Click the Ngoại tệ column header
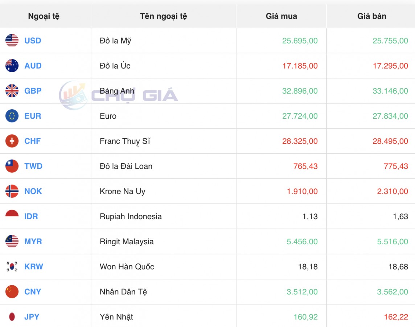Screen dimensions: 415x327 click(x=45, y=16)
